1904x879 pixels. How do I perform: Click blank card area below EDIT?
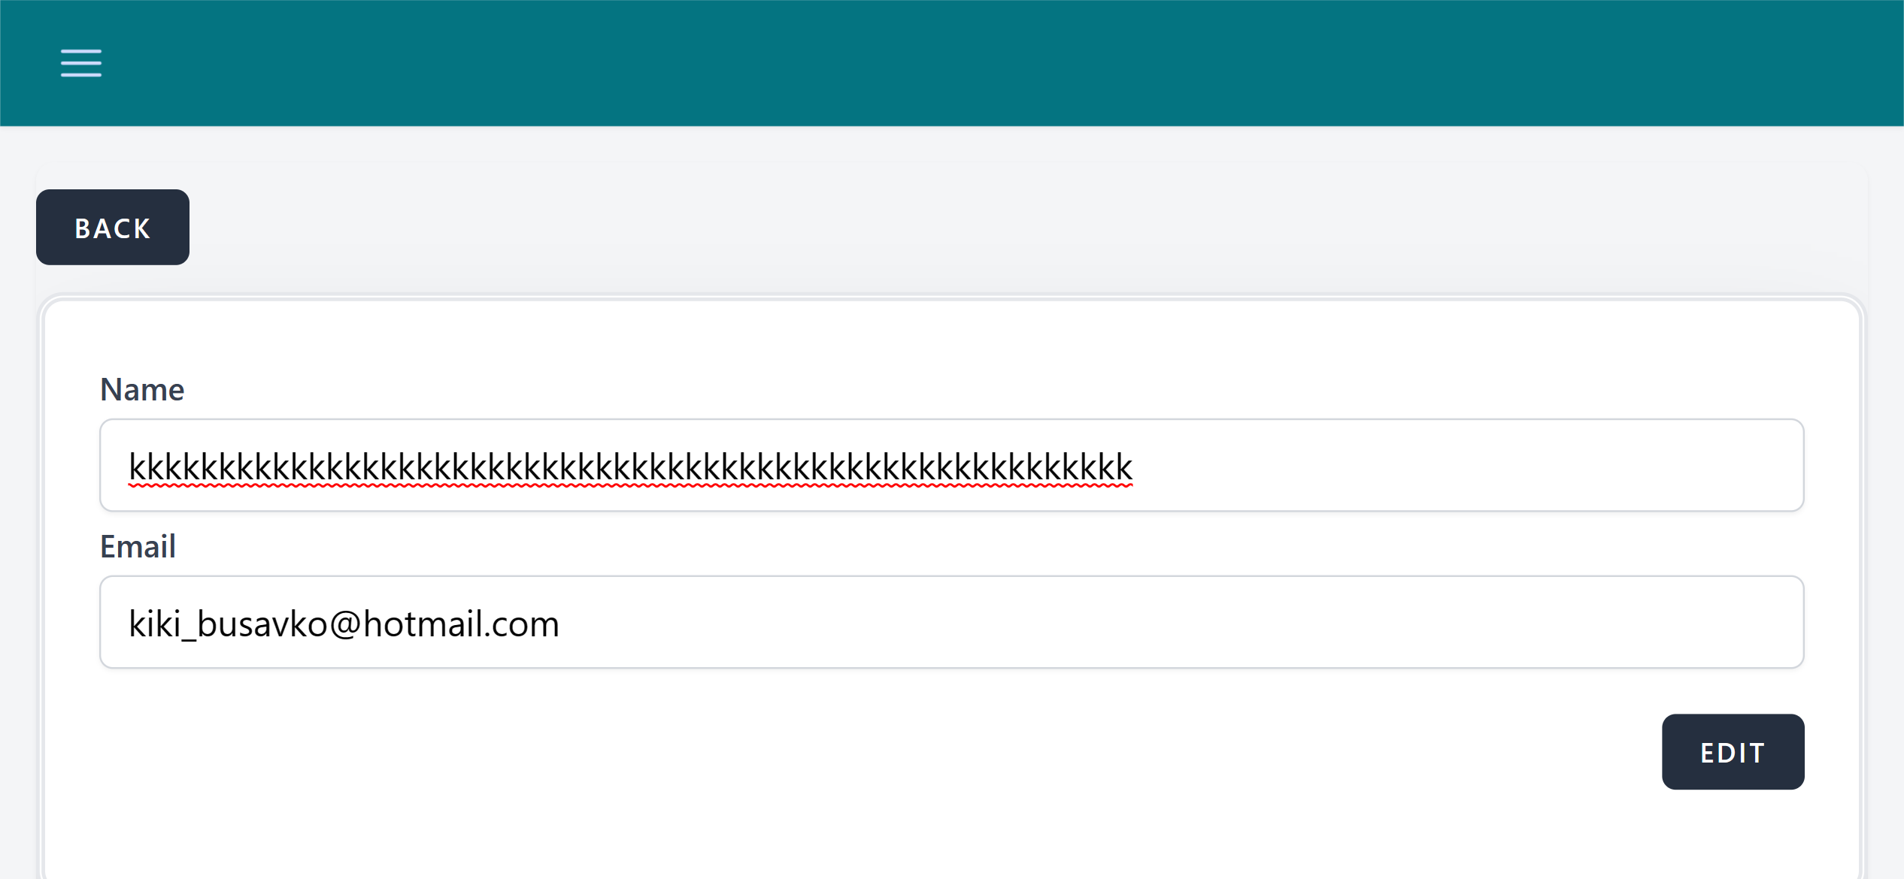[1732, 834]
